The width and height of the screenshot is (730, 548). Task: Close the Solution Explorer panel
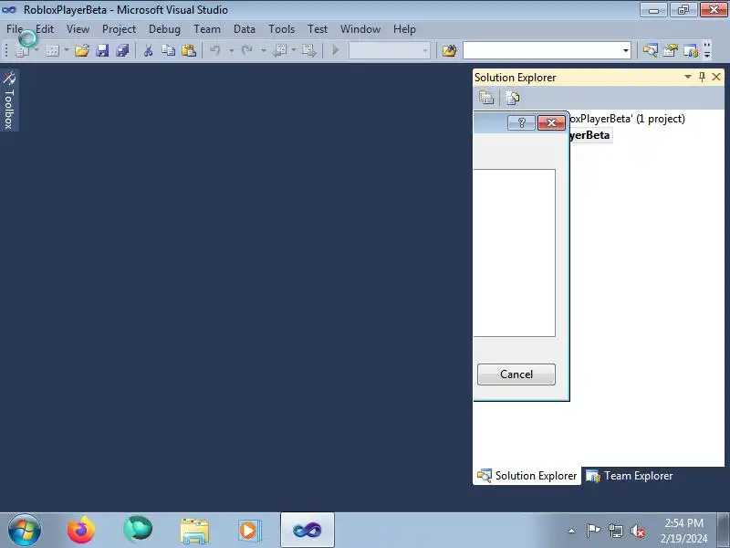click(716, 77)
